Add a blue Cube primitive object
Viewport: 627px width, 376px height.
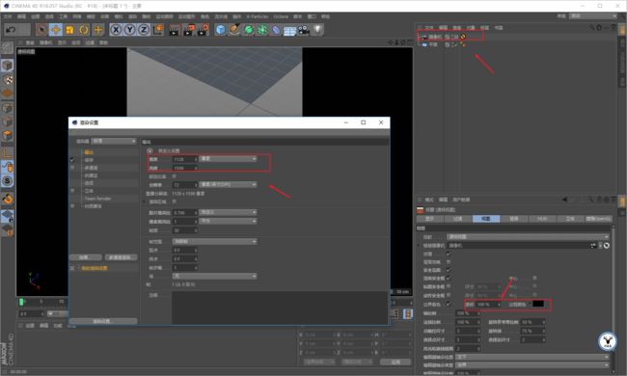tap(220, 30)
